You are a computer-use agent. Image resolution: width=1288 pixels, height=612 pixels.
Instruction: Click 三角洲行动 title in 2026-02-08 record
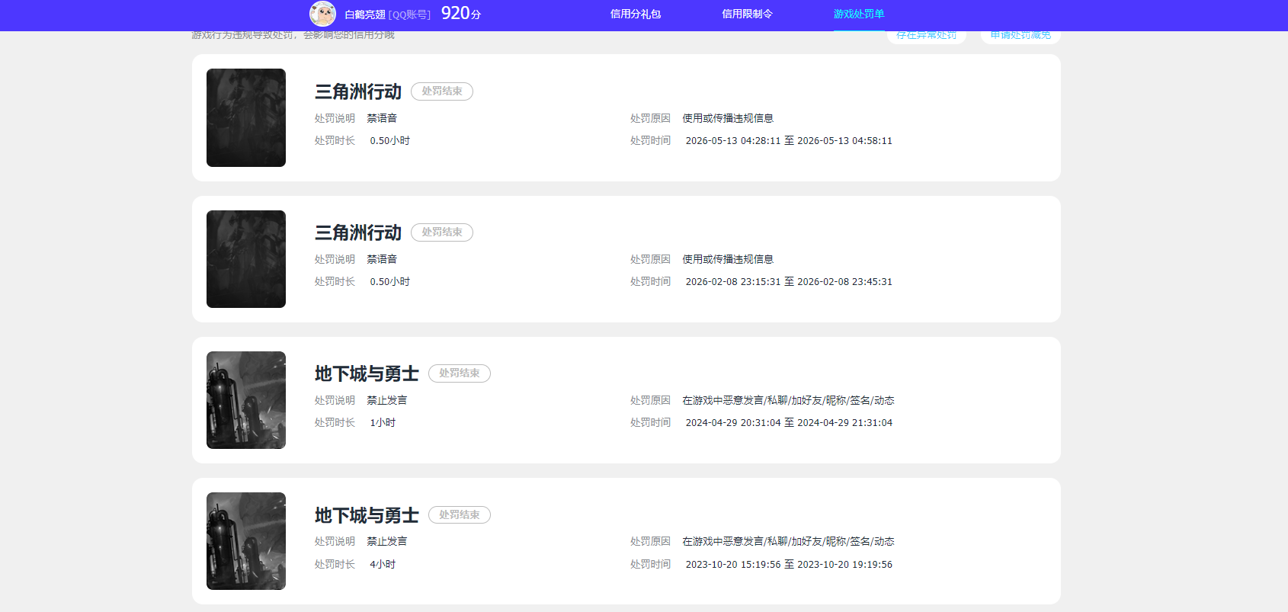[358, 232]
